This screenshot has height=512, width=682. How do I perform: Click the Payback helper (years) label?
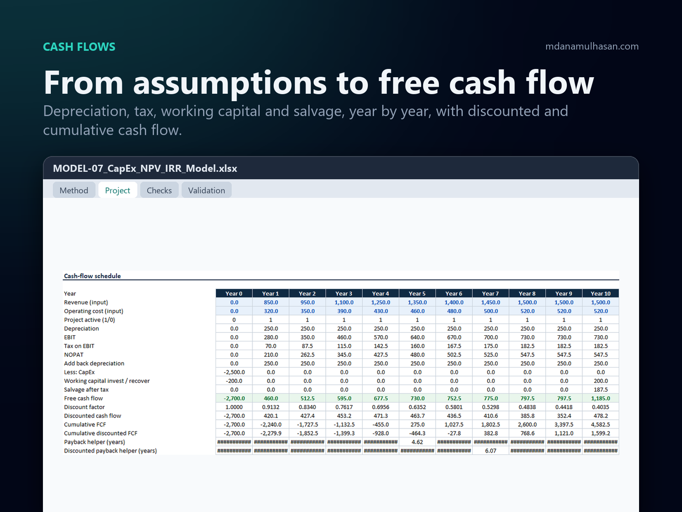[95, 442]
